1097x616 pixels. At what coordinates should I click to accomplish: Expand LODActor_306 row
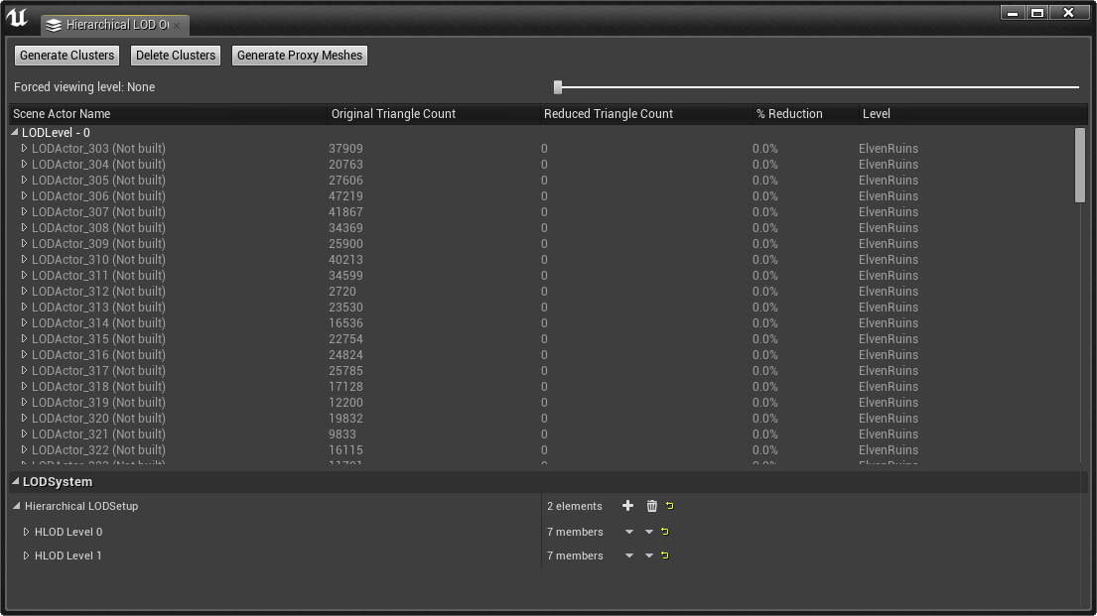pos(25,195)
